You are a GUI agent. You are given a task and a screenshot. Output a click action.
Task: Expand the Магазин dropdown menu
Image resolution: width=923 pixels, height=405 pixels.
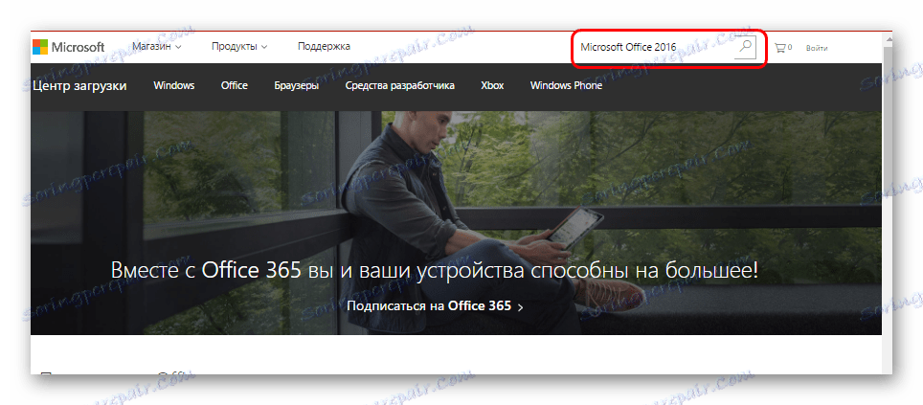point(157,46)
